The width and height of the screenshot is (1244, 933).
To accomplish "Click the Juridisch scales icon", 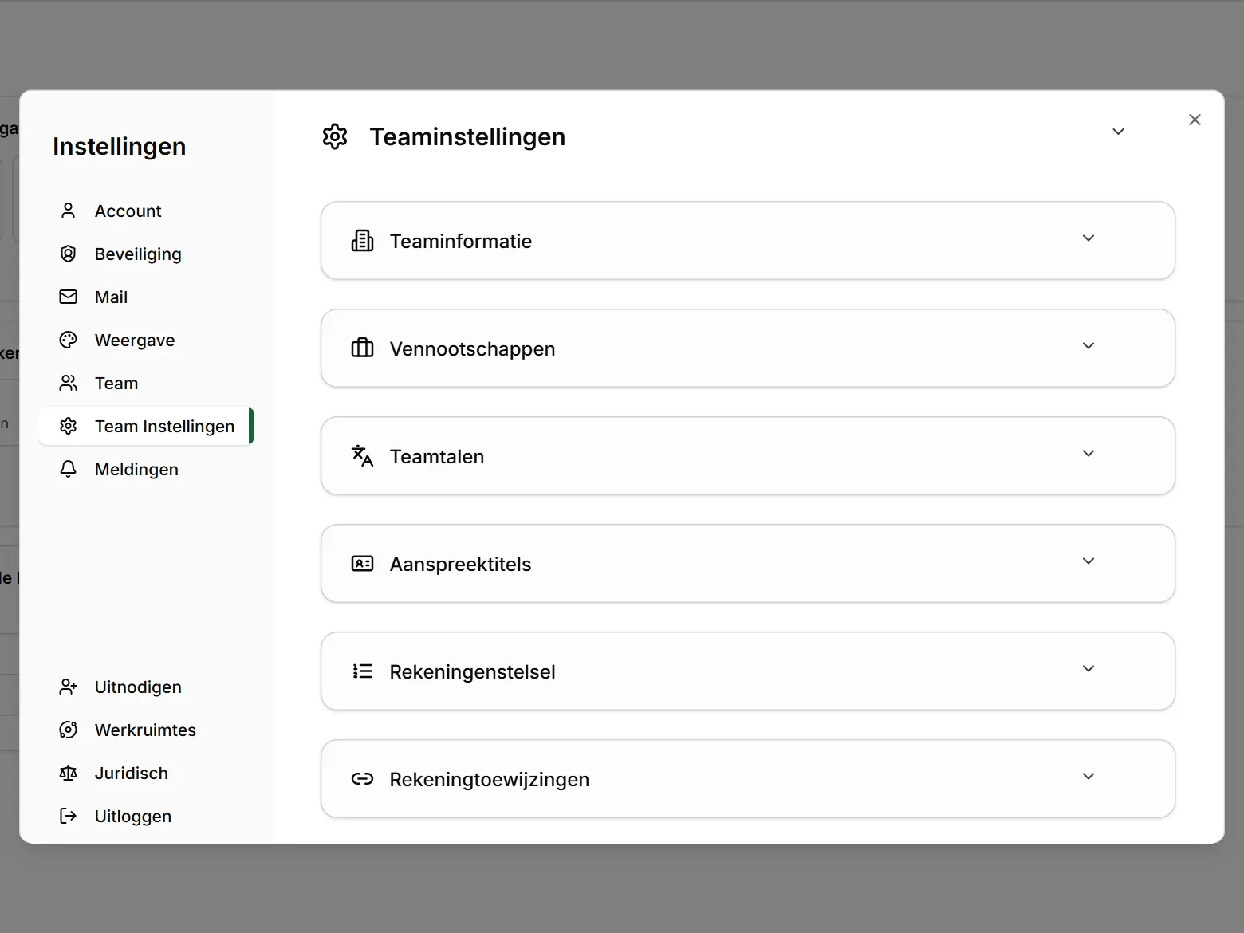I will [69, 773].
